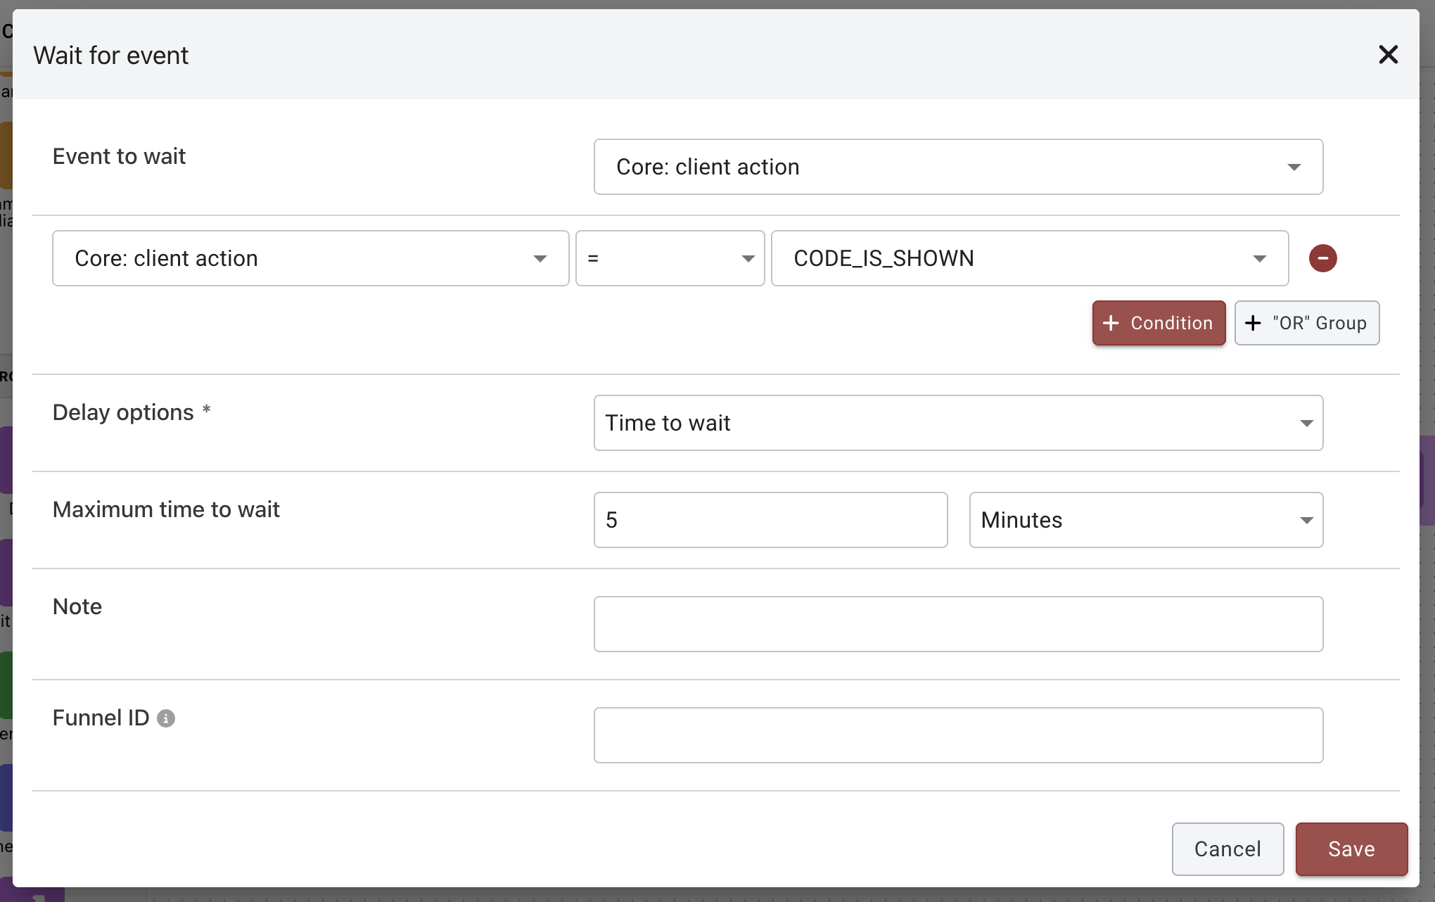Click the Maximum time to wait number field
This screenshot has width=1435, height=902.
point(770,520)
